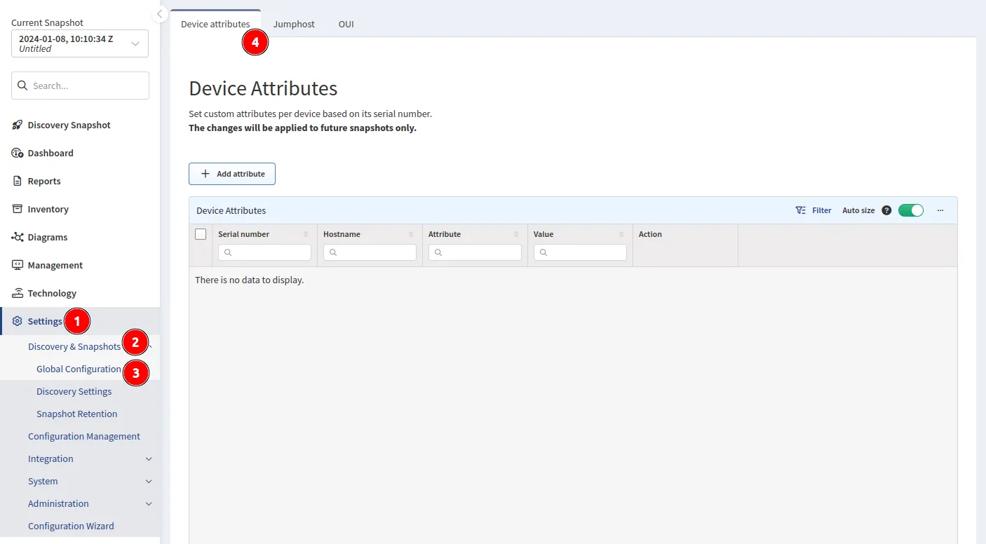Image resolution: width=986 pixels, height=544 pixels.
Task: Click the Serial number filter input field
Action: tap(265, 252)
